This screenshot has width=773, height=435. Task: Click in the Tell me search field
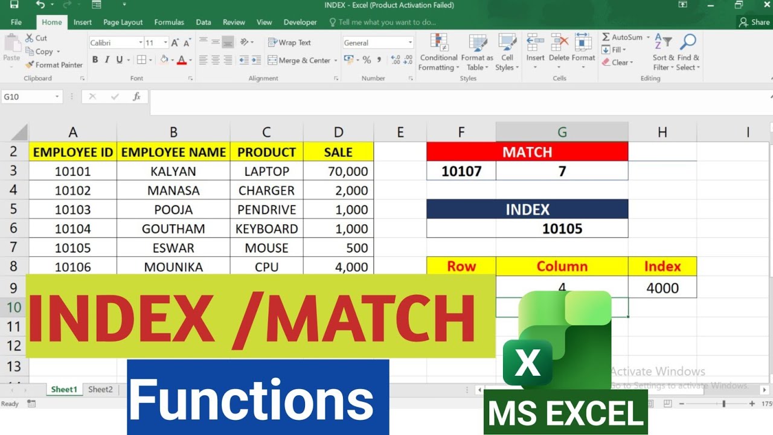click(x=386, y=22)
